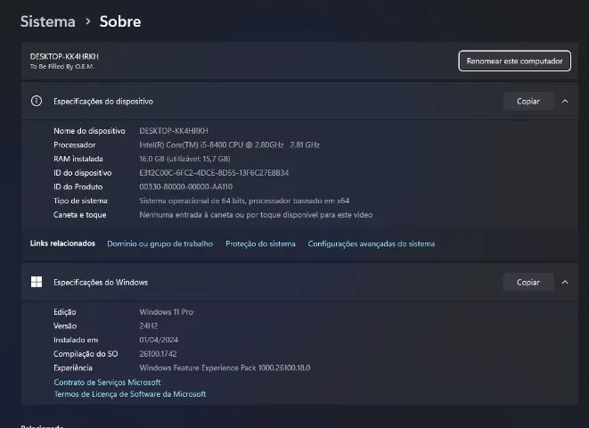Click the breadcrumb arrow between Sistema and Sobre

click(x=87, y=21)
